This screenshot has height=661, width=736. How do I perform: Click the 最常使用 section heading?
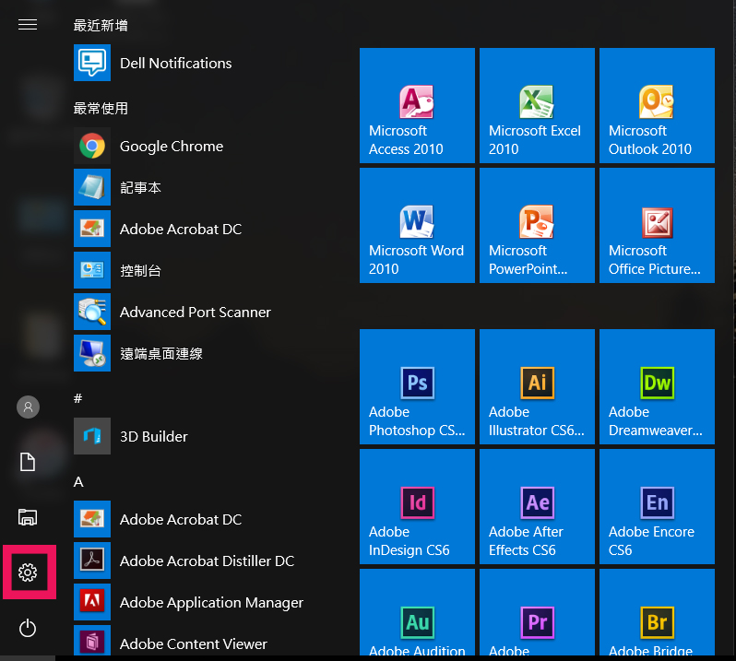click(101, 109)
